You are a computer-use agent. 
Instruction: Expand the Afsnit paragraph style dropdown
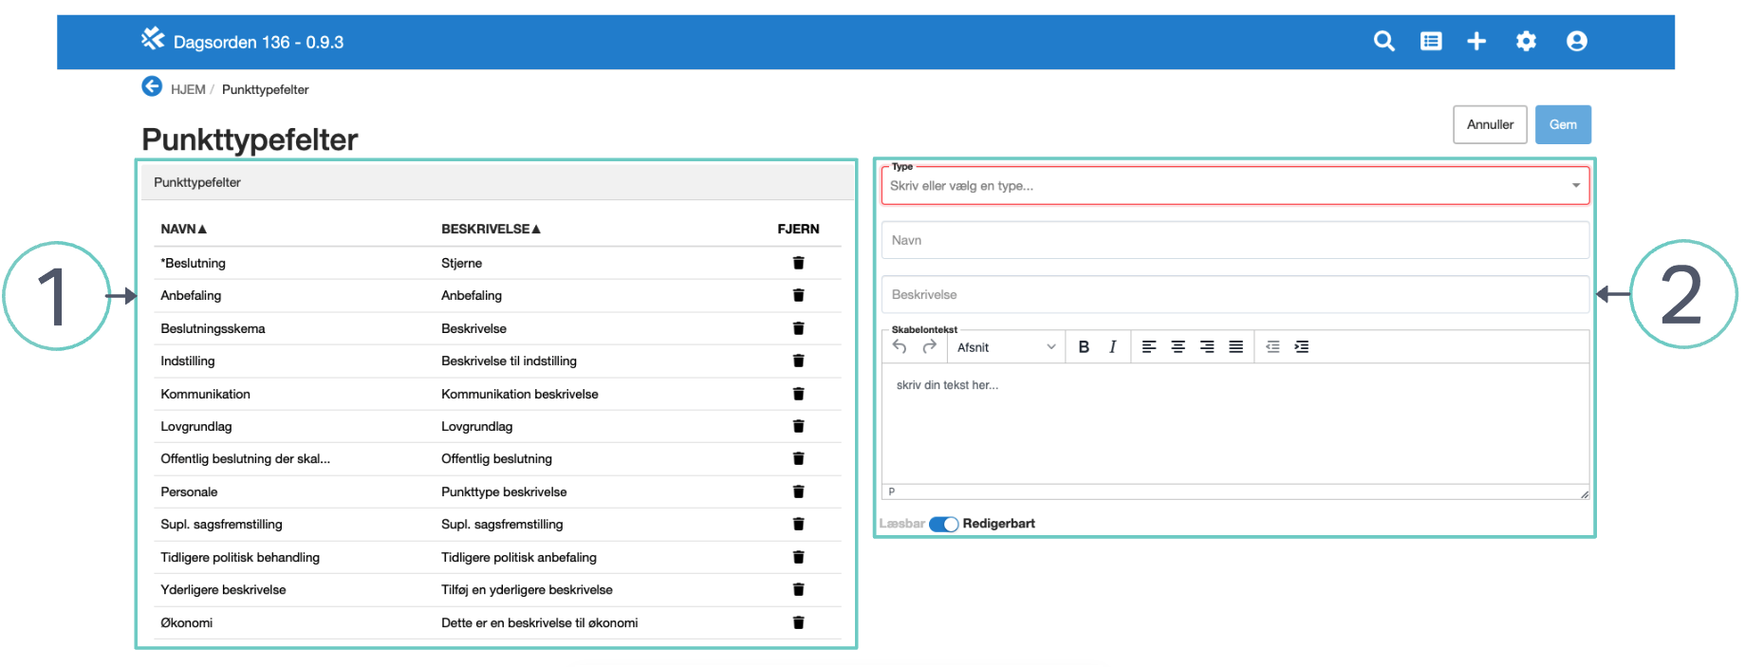coord(1005,347)
